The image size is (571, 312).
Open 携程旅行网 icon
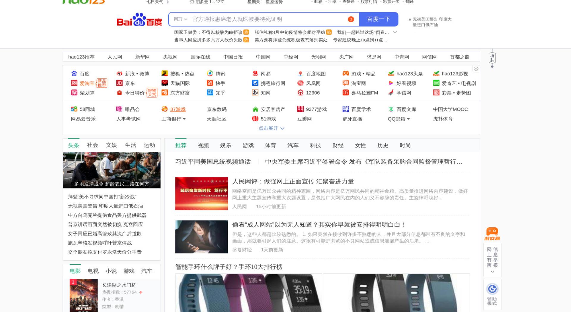[x=255, y=83]
